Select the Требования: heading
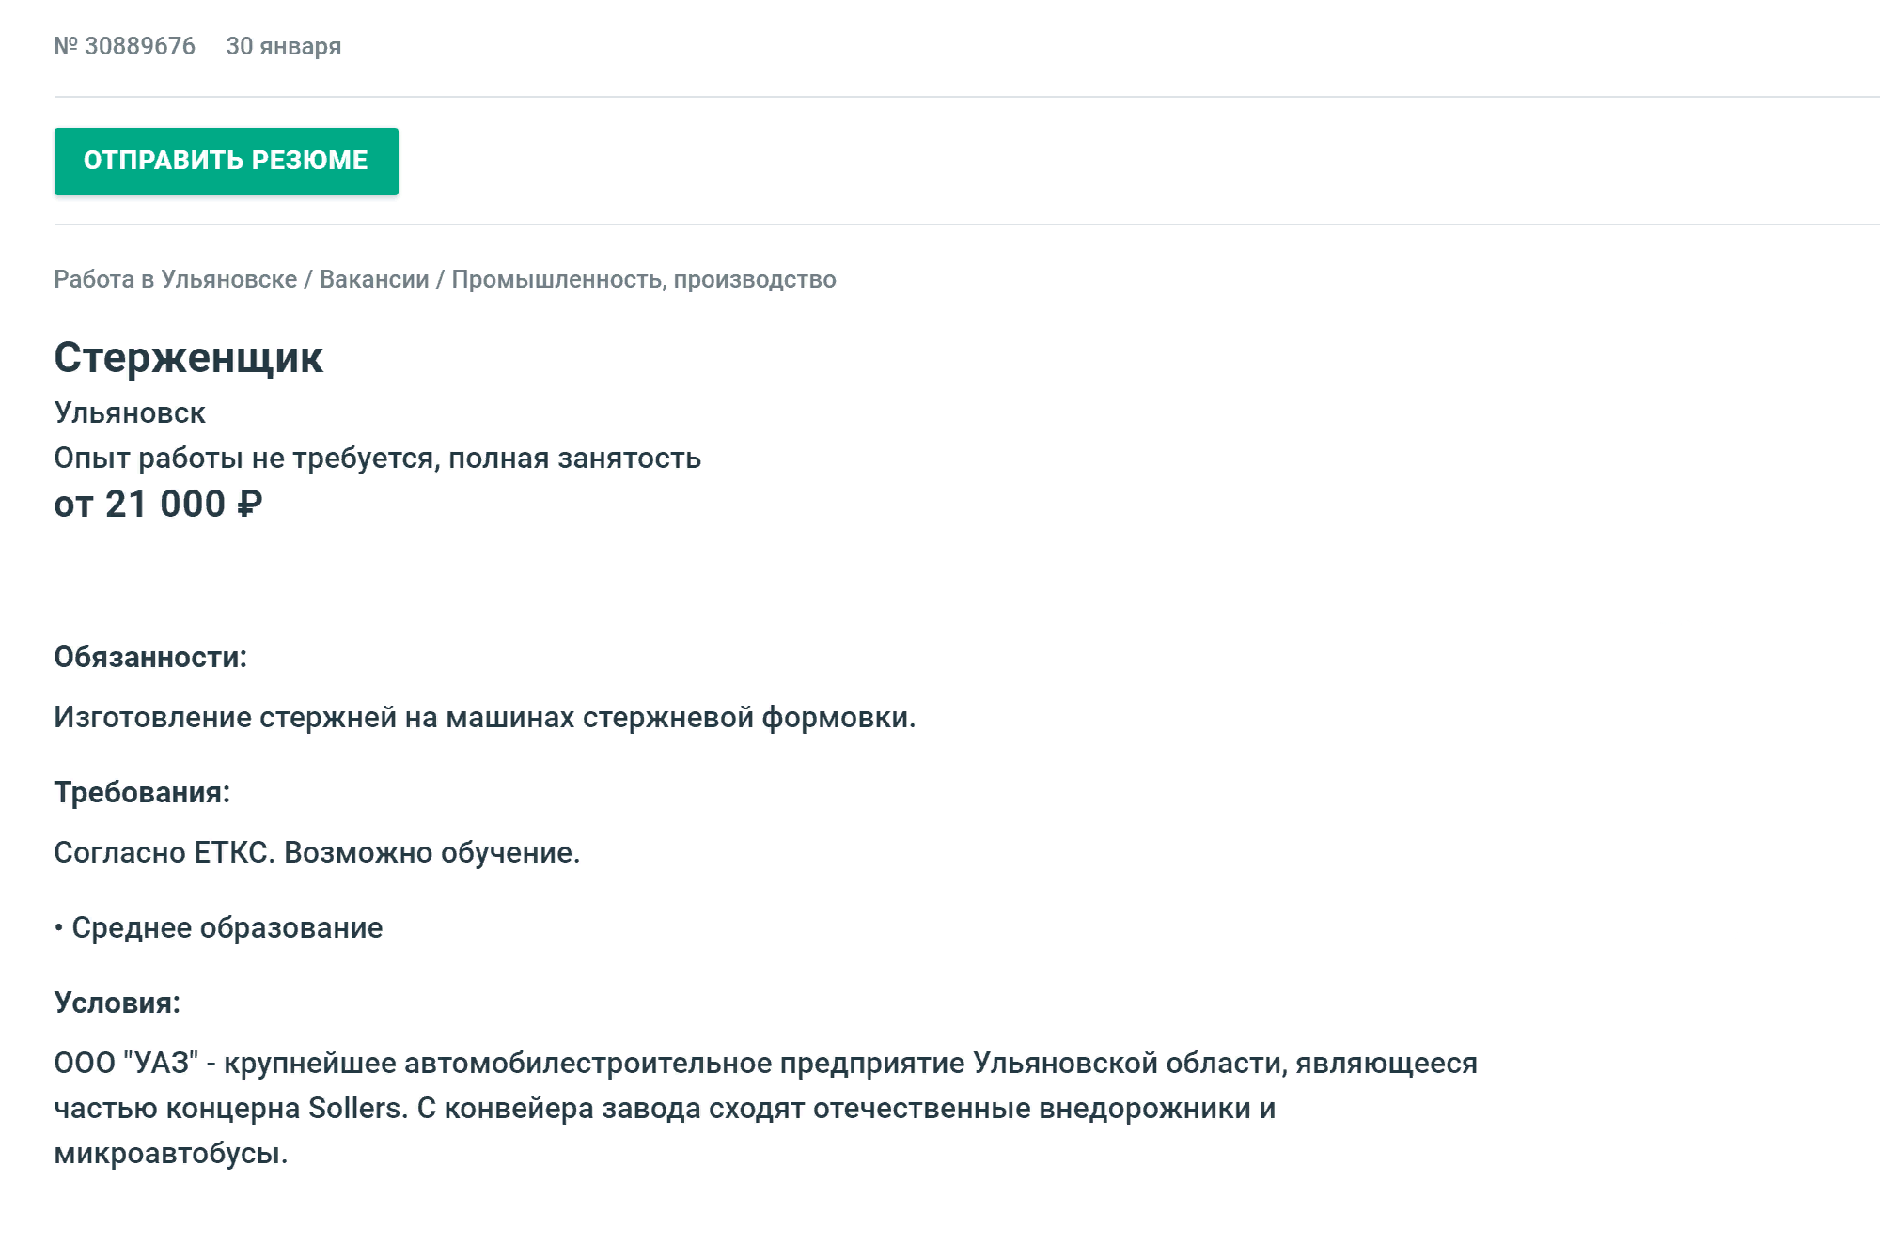Image resolution: width=1880 pixels, height=1244 pixels. pyautogui.click(x=142, y=792)
